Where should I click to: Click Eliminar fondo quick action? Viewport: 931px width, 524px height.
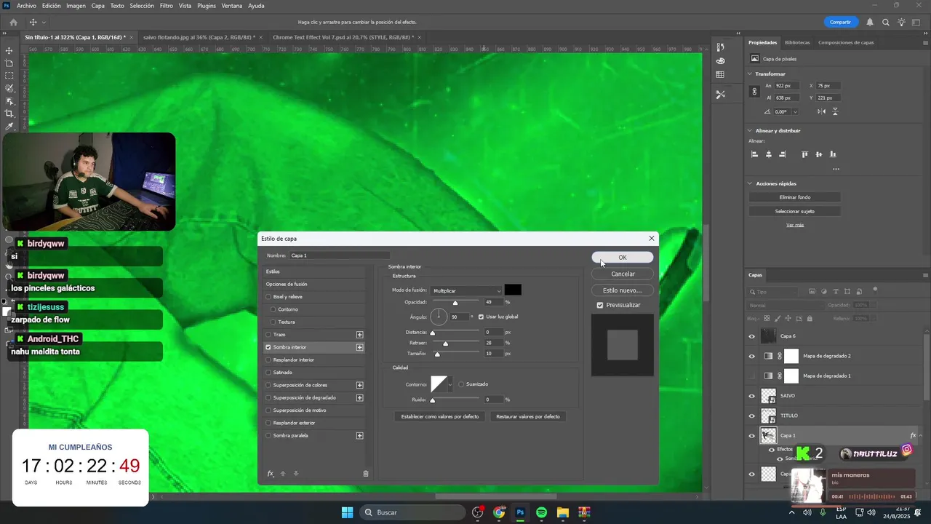[x=794, y=197]
